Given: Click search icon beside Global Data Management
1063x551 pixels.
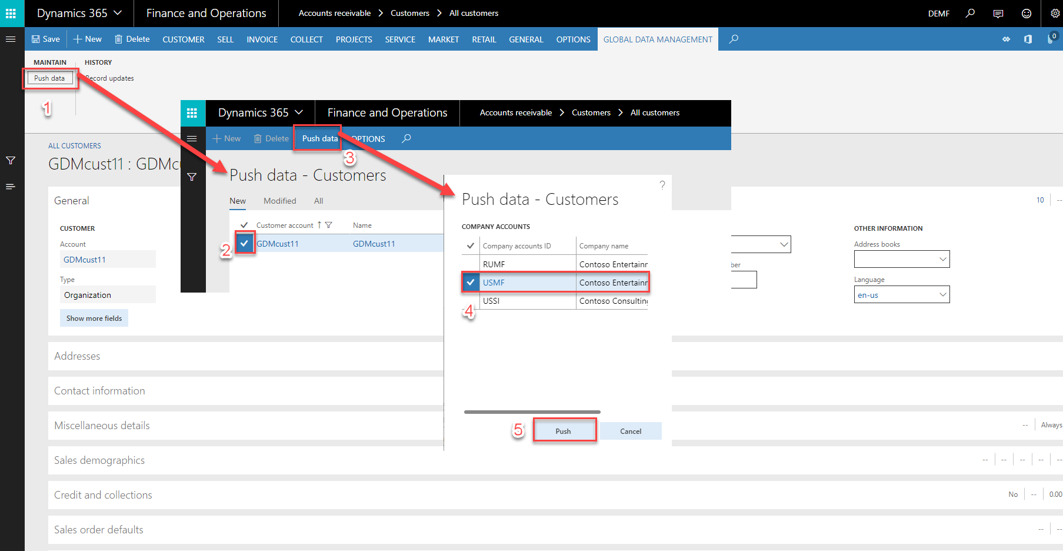Looking at the screenshot, I should pyautogui.click(x=734, y=39).
